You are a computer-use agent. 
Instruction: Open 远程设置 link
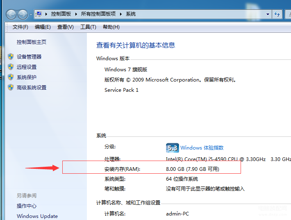point(27,67)
